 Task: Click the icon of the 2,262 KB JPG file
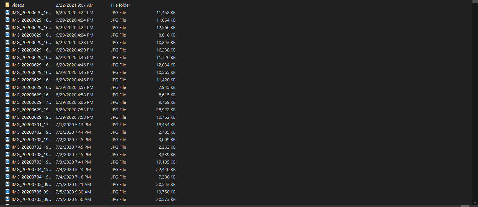pos(7,147)
